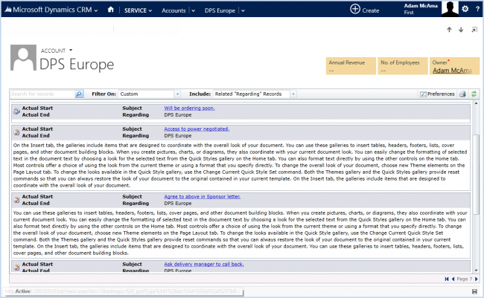Click Preferences button
This screenshot has width=484, height=298.
click(437, 94)
